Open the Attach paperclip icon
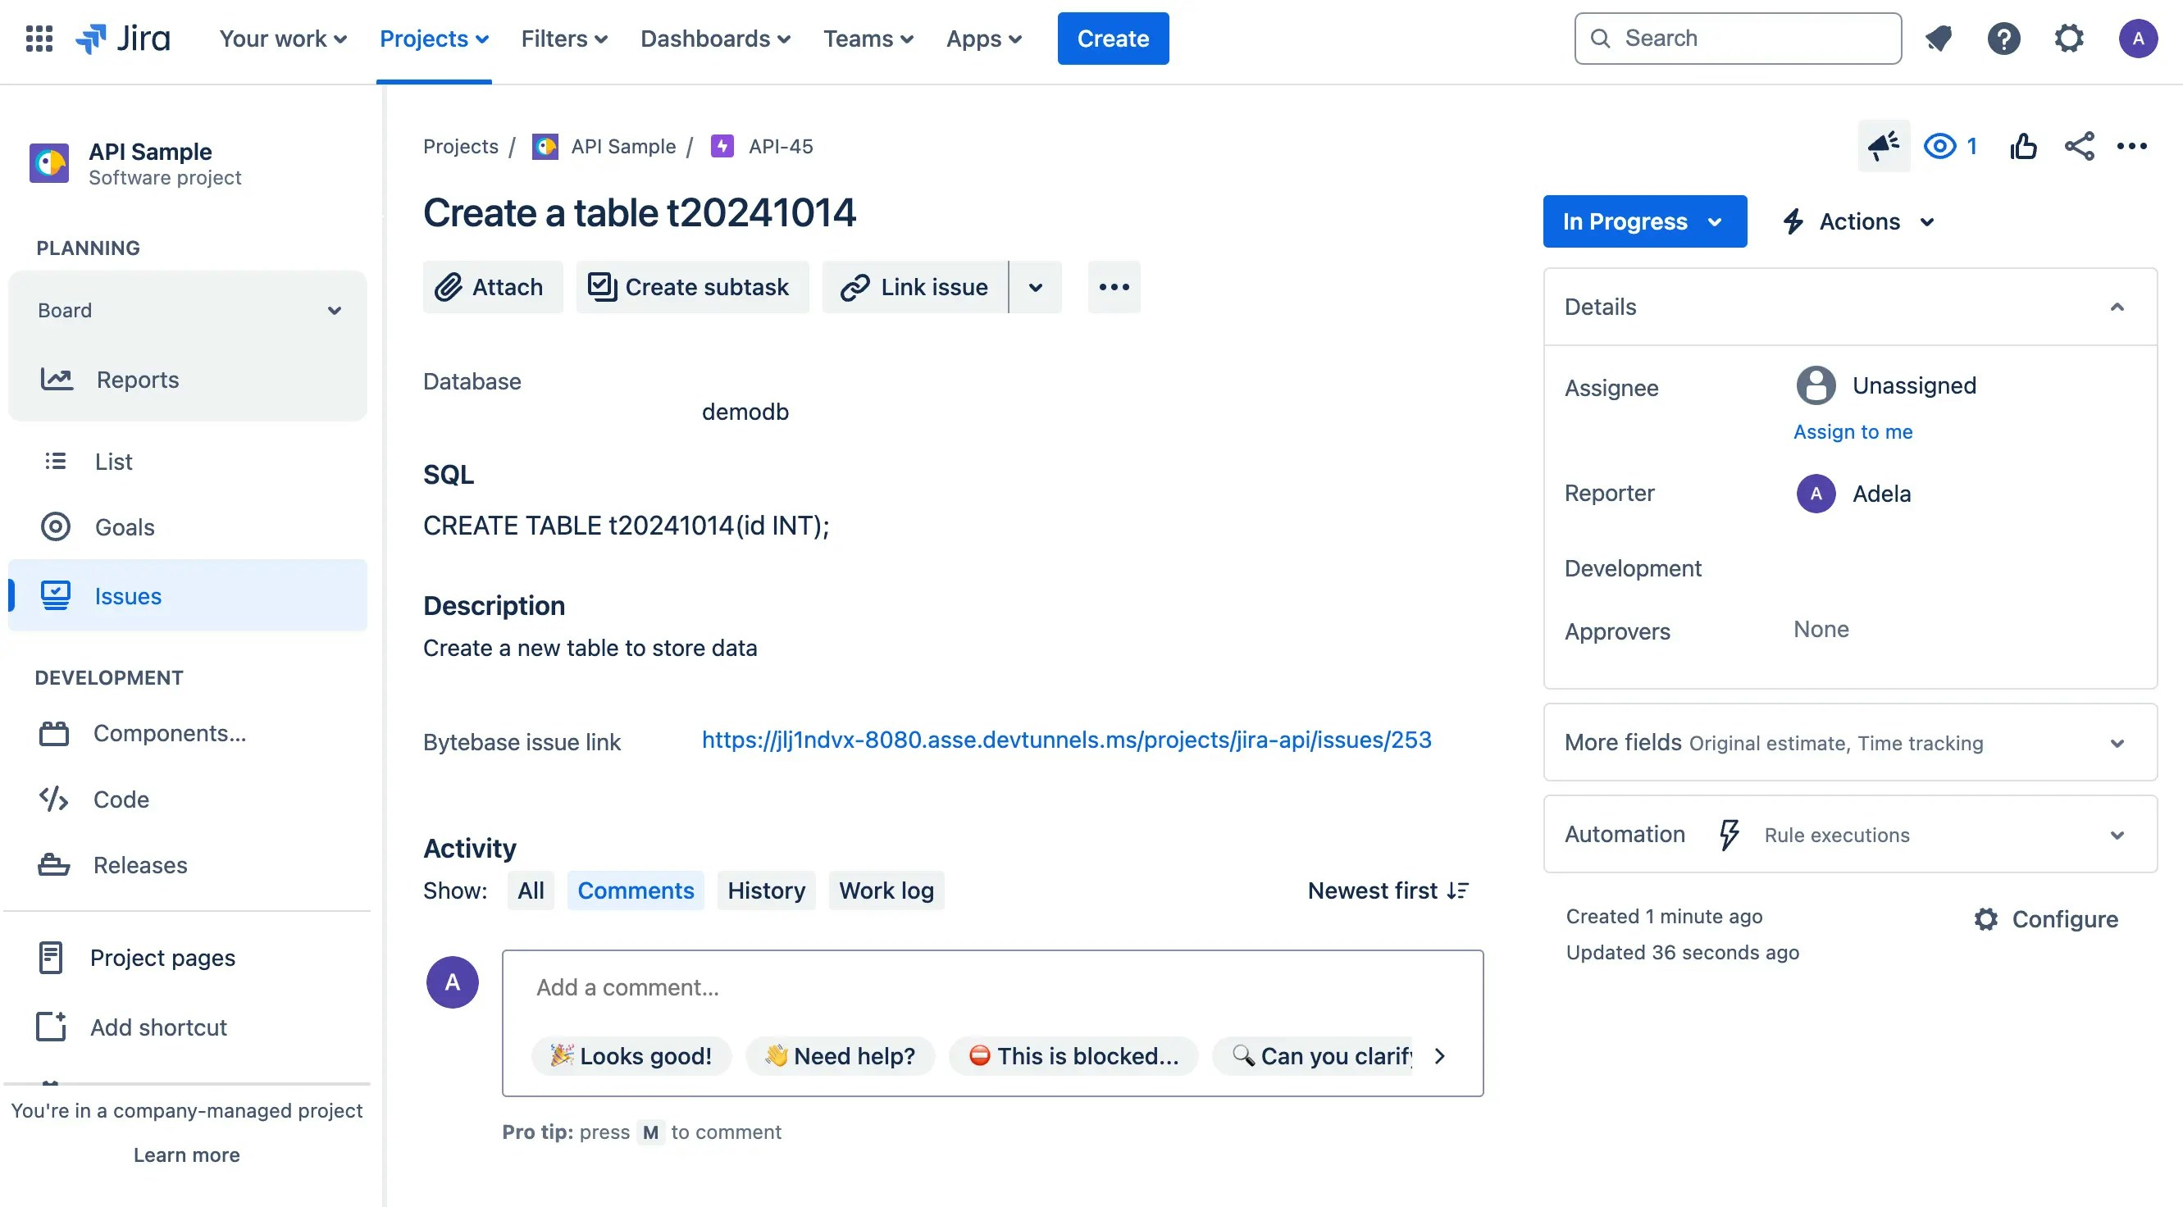Image resolution: width=2183 pixels, height=1207 pixels. (x=450, y=286)
